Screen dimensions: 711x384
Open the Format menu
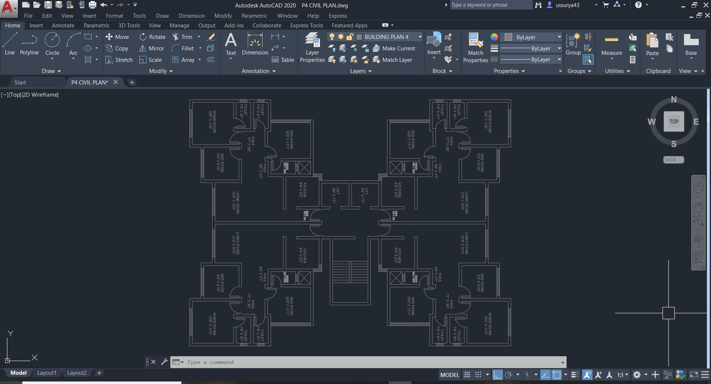click(x=114, y=16)
